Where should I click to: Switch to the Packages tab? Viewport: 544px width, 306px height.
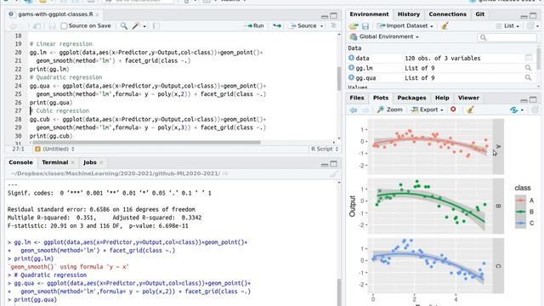[x=411, y=98]
